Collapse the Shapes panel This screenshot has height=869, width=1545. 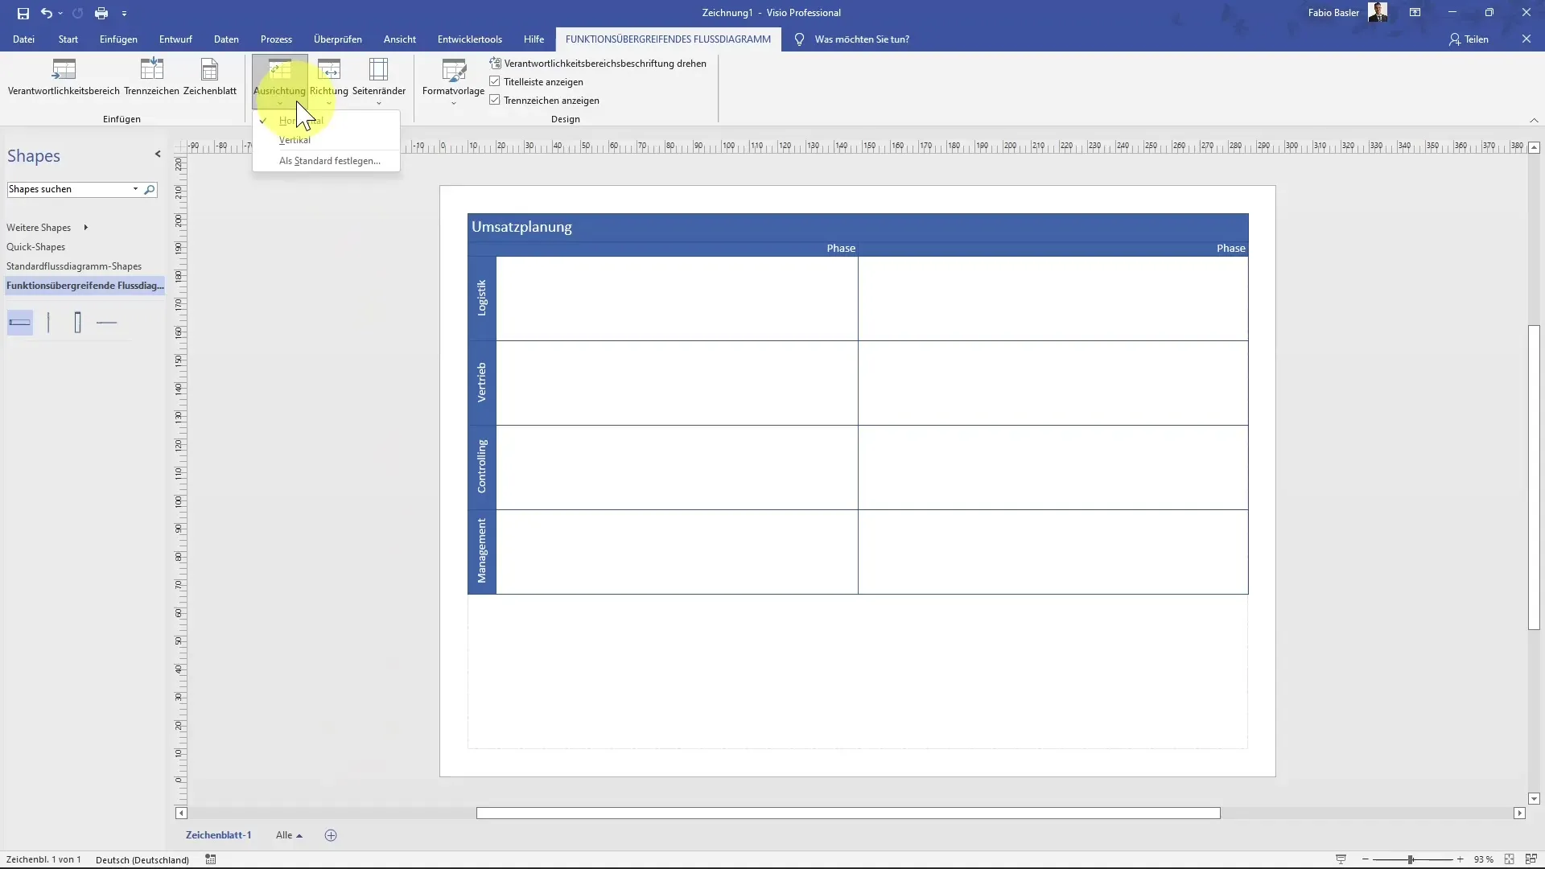coord(158,154)
